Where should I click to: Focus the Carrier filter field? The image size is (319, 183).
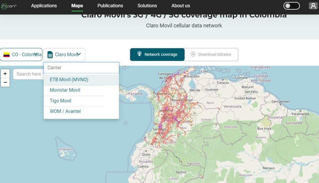click(x=81, y=68)
